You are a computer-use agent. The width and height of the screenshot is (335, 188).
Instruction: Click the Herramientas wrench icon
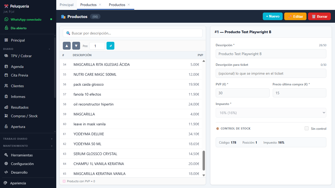6,155
